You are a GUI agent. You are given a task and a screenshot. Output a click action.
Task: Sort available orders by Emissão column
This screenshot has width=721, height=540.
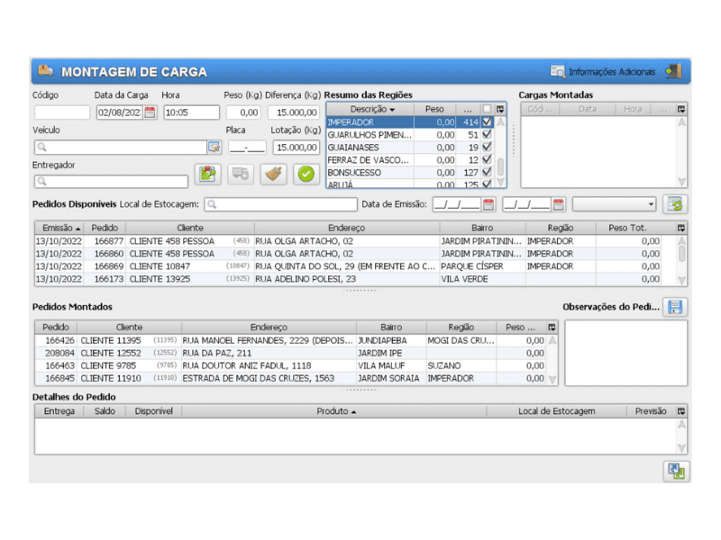pos(61,228)
